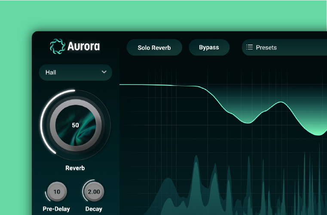Enable Bypass on the plugin
The width and height of the screenshot is (327, 215).
209,47
